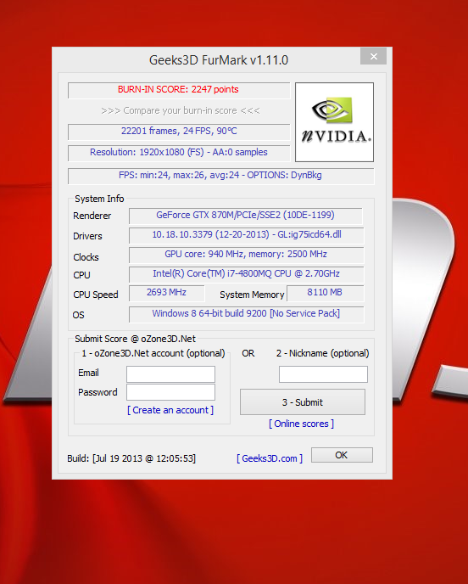Focus the Password input field
This screenshot has height=584, width=468.
170,392
